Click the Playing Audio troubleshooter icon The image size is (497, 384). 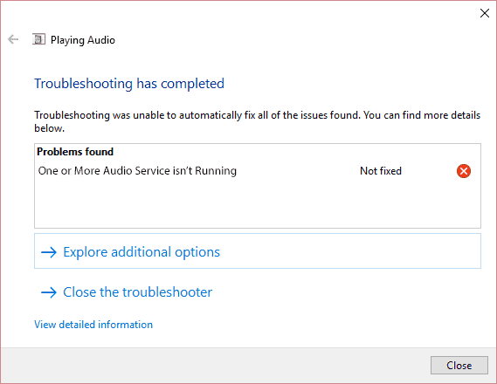38,39
